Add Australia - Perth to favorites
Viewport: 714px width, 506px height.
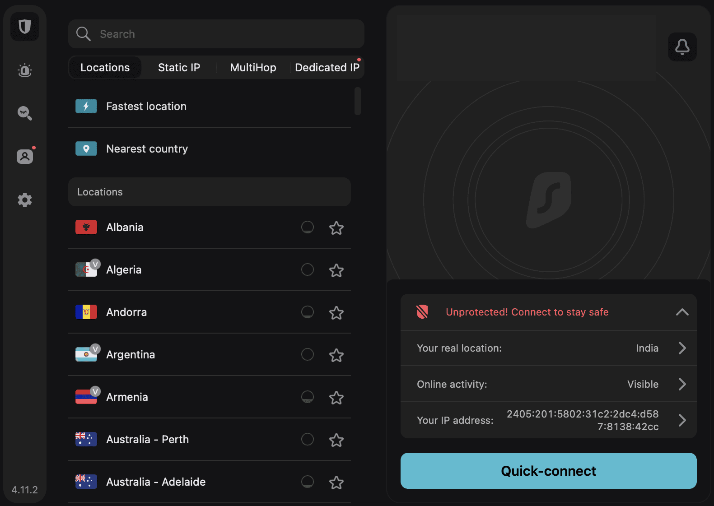(x=336, y=440)
